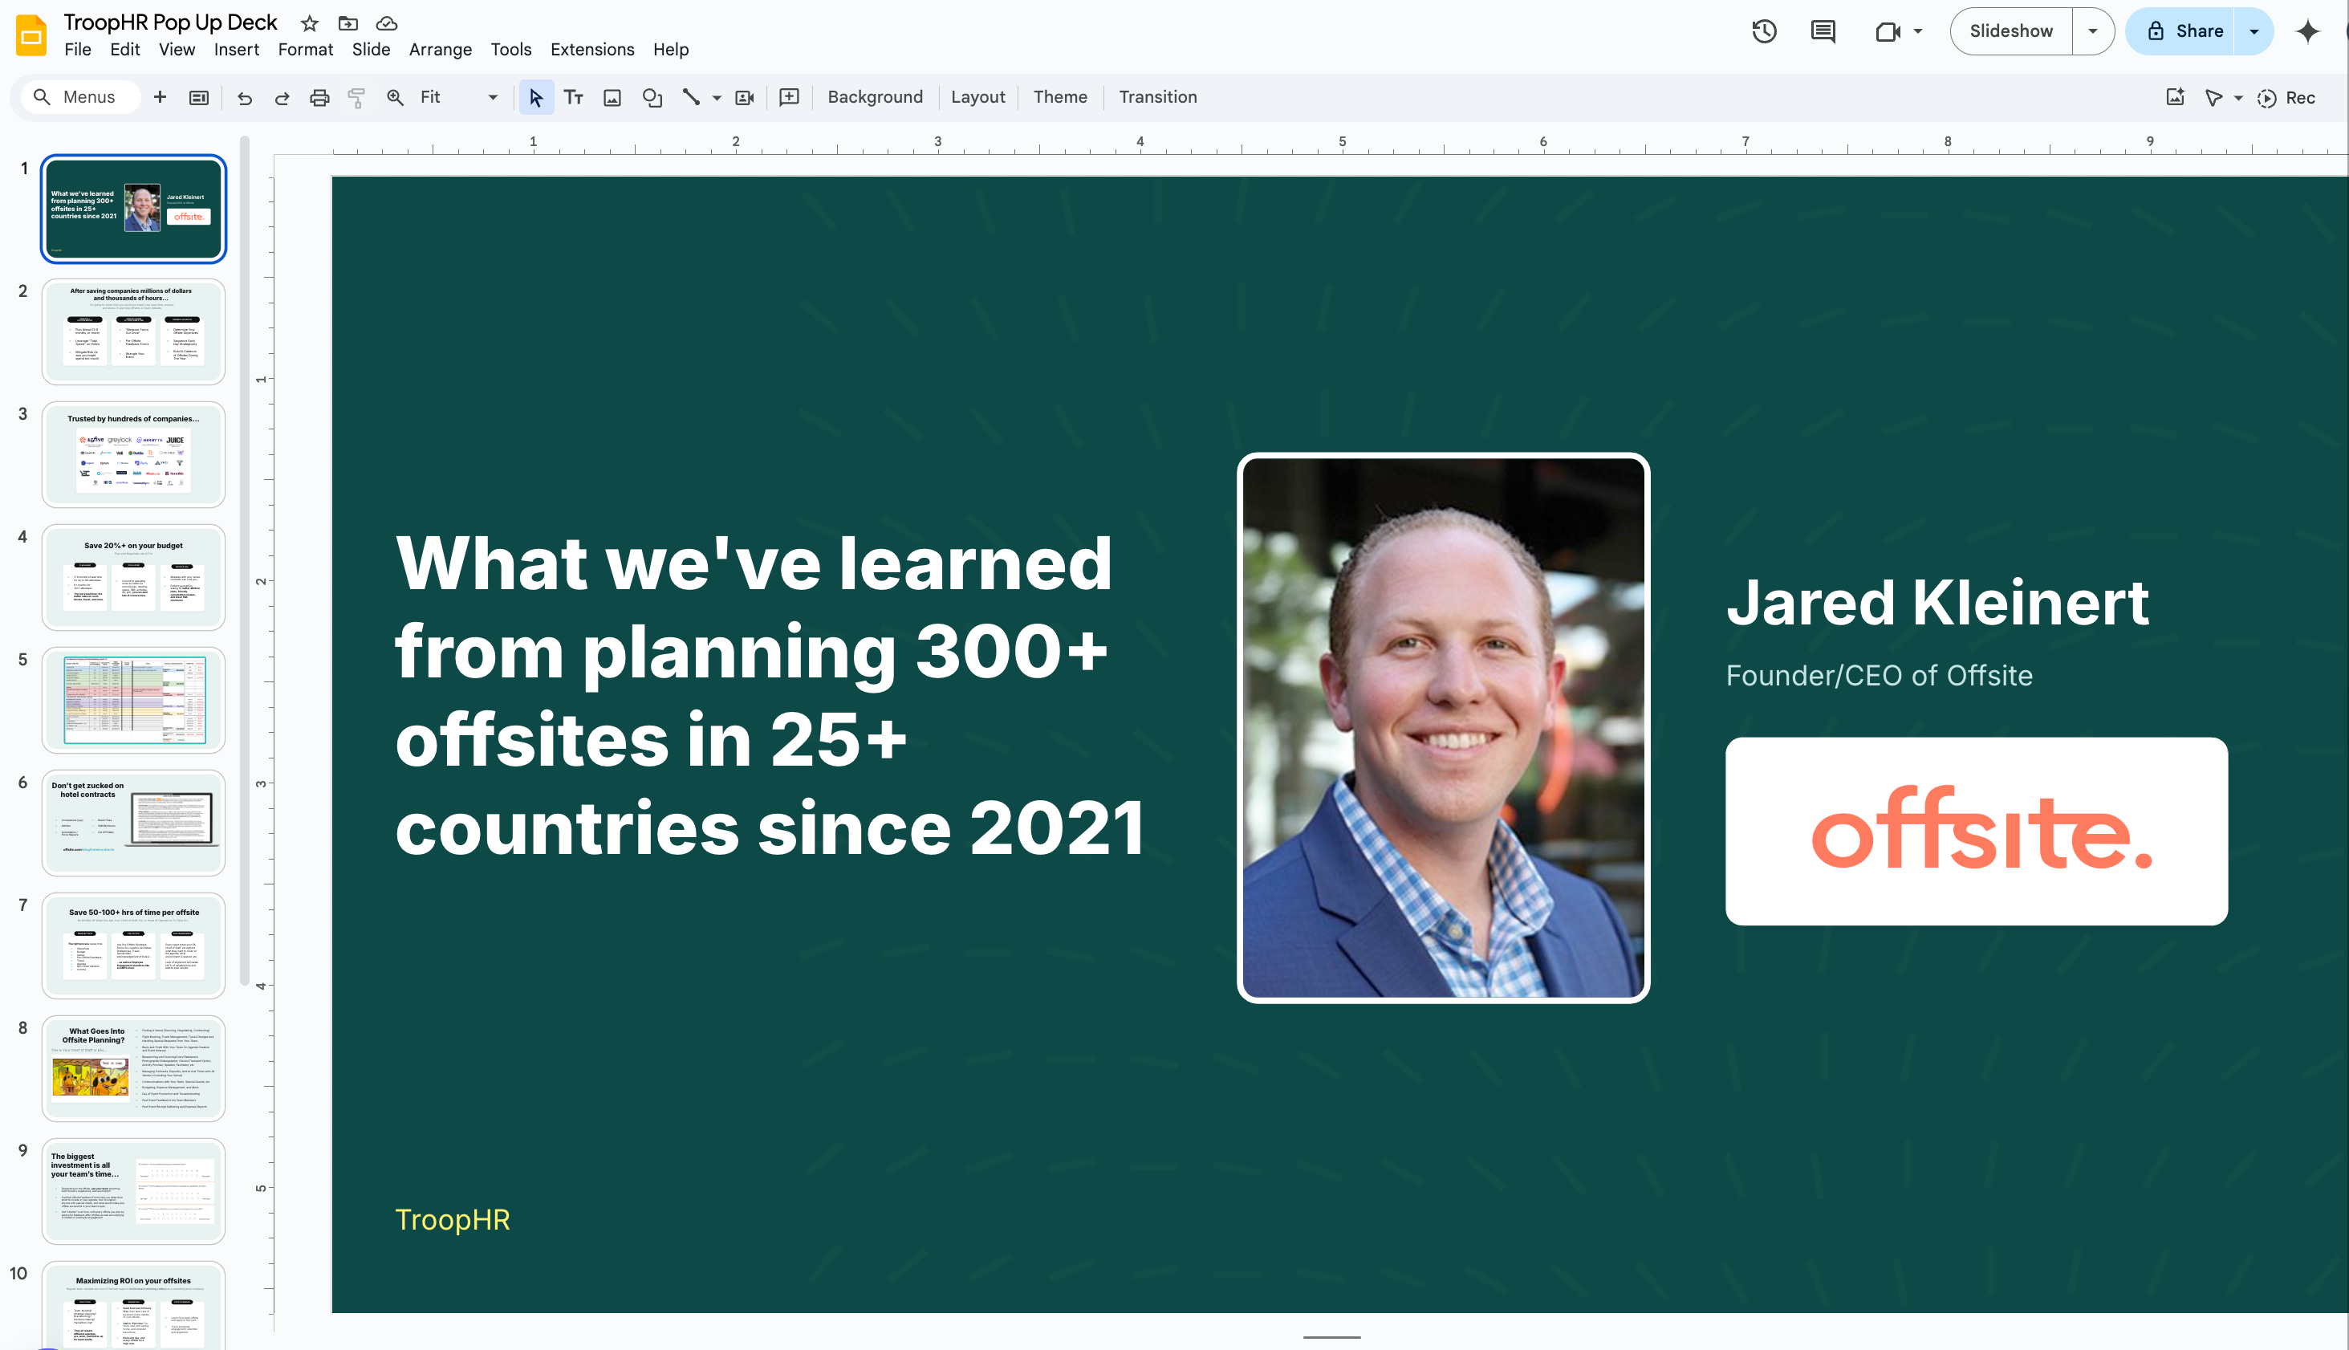Open the Tools menu
This screenshot has width=2349, height=1350.
pos(510,49)
